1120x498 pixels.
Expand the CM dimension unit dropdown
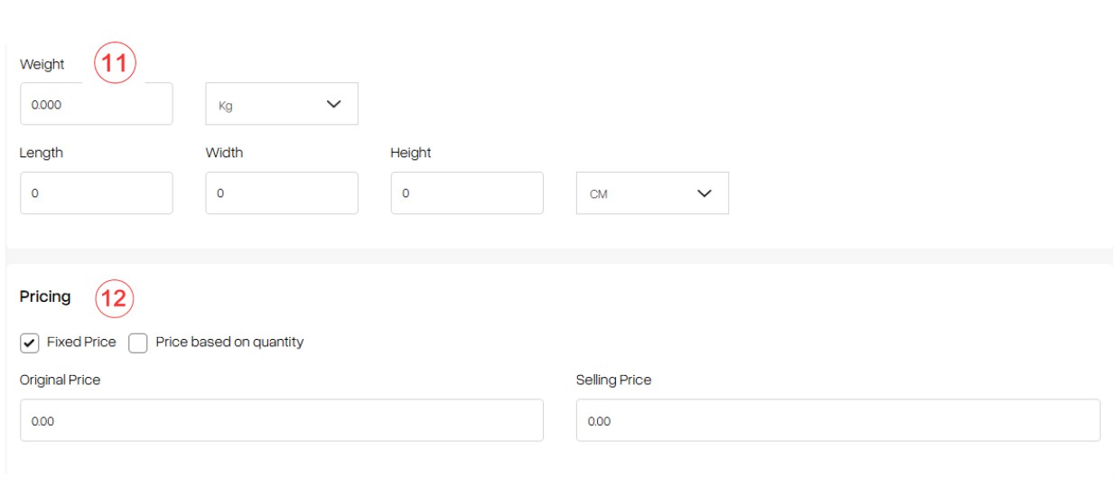652,193
